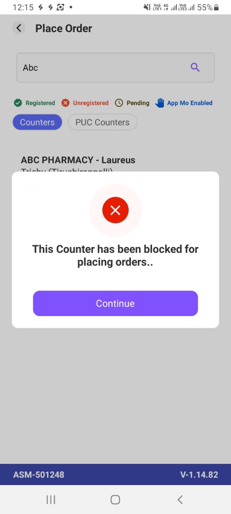Tap the blue App Mo Enabled hand icon
Image resolution: width=231 pixels, height=514 pixels.
coord(160,103)
